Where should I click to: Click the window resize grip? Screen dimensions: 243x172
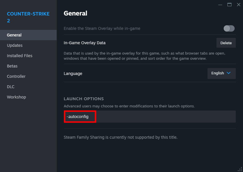[x=240, y=169]
